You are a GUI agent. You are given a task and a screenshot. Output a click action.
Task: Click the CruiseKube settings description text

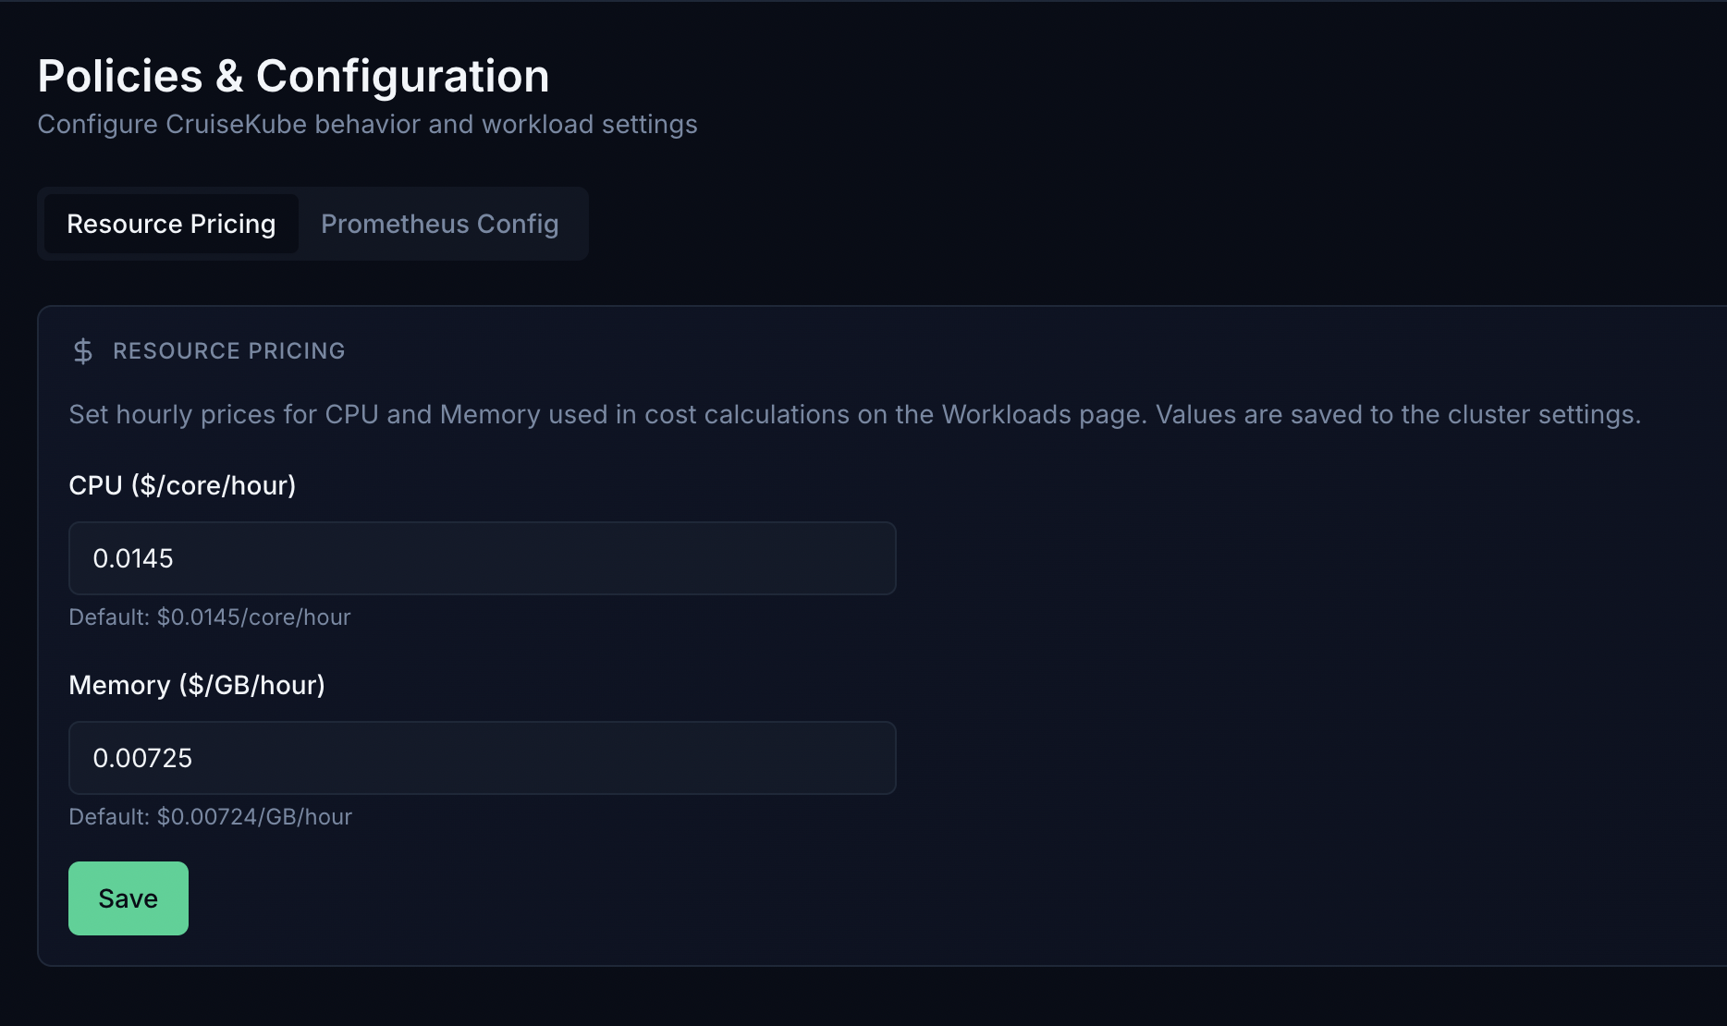click(x=367, y=124)
